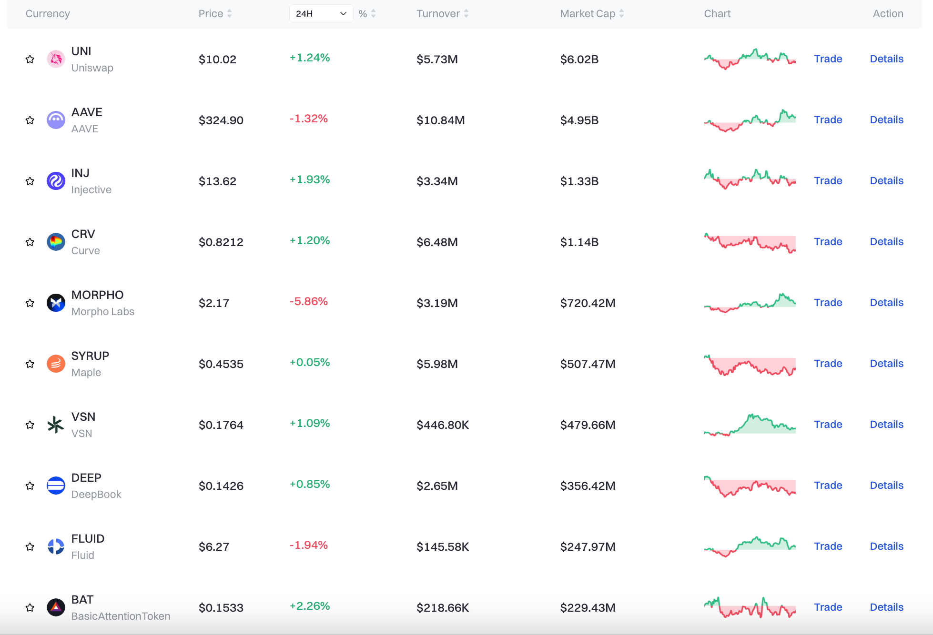Favorite UNI with the star

pyautogui.click(x=30, y=59)
